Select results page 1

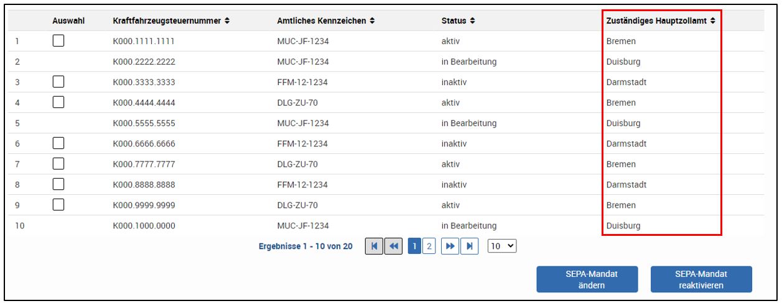(x=414, y=246)
